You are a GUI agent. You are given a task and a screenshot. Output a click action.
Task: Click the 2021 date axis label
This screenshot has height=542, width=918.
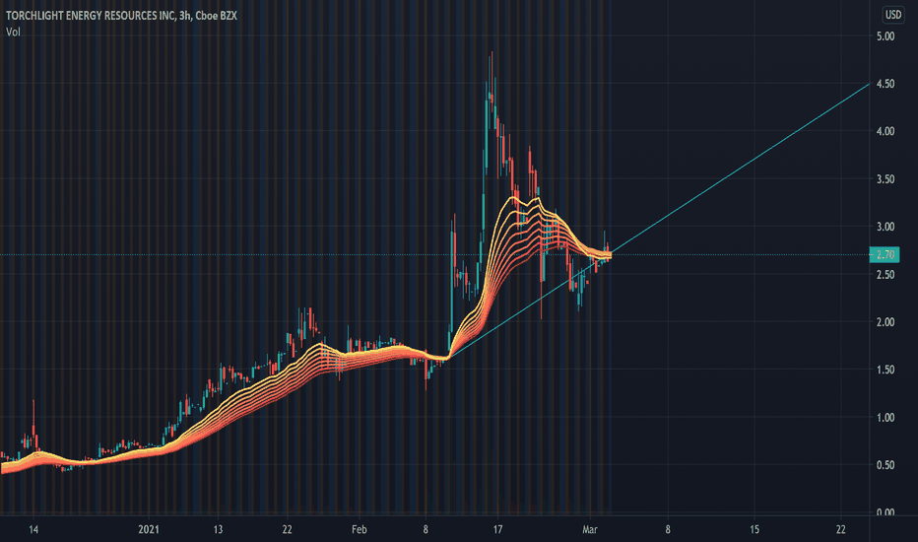[149, 530]
